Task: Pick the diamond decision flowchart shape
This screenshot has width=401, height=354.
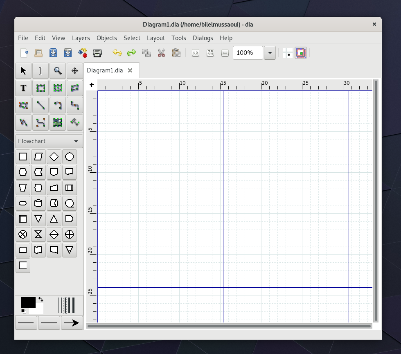Action: tap(54, 157)
